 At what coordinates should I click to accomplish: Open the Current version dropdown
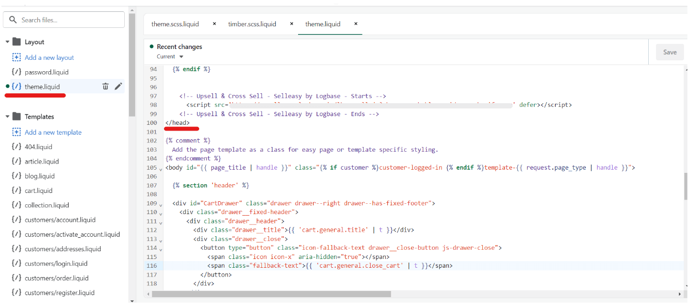coord(170,57)
